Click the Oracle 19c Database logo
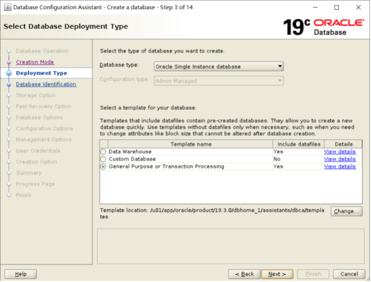Screen dimensions: 371x282 point(324,27)
